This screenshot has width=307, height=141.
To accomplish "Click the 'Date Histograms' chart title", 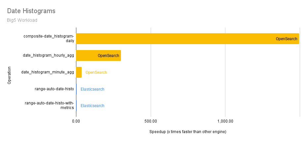I will 31,11.
